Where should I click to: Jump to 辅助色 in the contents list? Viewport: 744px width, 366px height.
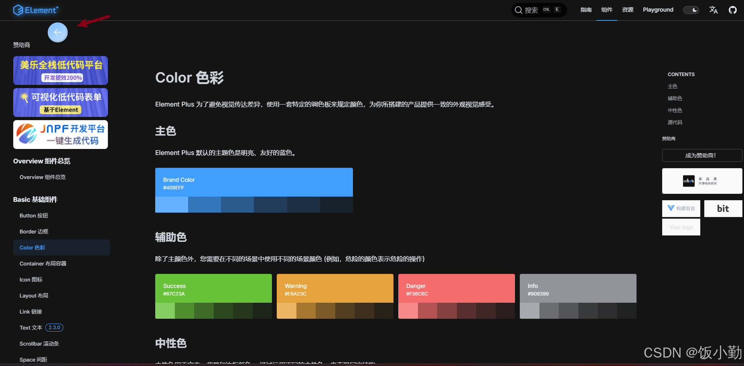coord(675,98)
